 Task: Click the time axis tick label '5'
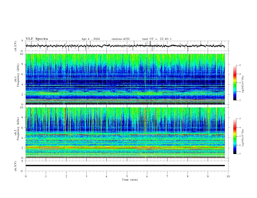click(x=127, y=176)
